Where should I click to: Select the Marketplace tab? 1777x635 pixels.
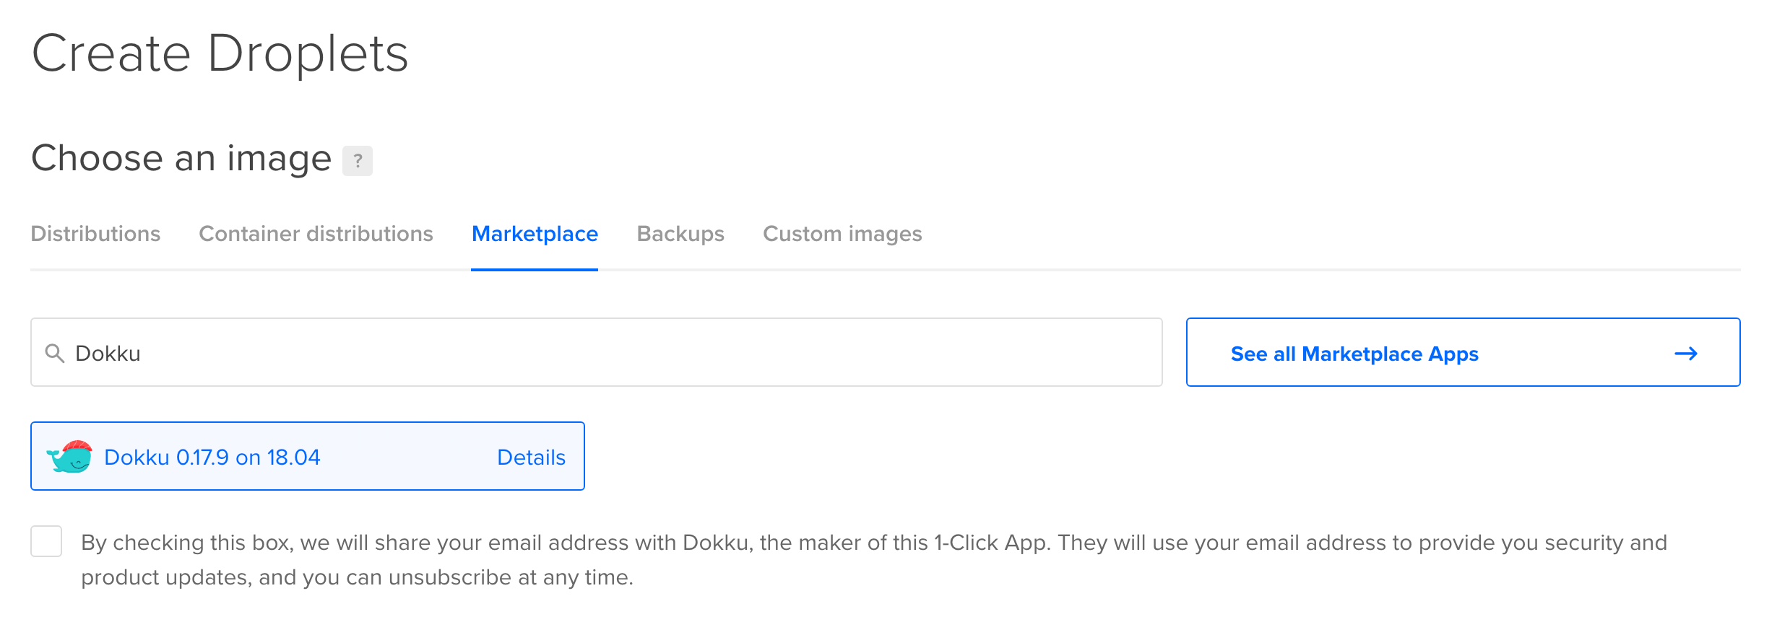tap(535, 234)
